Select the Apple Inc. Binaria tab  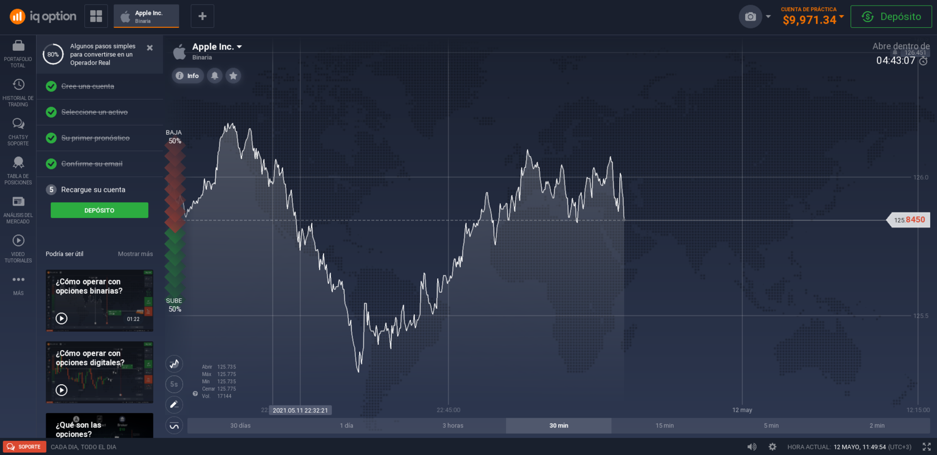(x=147, y=16)
